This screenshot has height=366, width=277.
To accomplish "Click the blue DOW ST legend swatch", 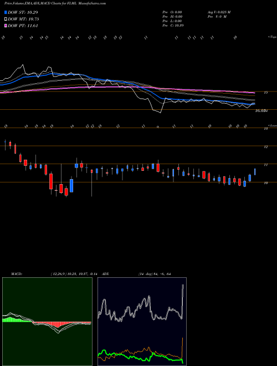I will pyautogui.click(x=6, y=12).
